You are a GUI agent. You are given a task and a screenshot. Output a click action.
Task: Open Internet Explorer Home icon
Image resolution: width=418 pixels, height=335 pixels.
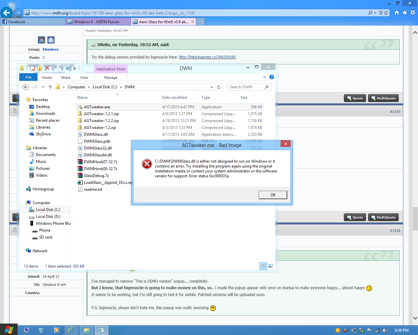pyautogui.click(x=397, y=13)
